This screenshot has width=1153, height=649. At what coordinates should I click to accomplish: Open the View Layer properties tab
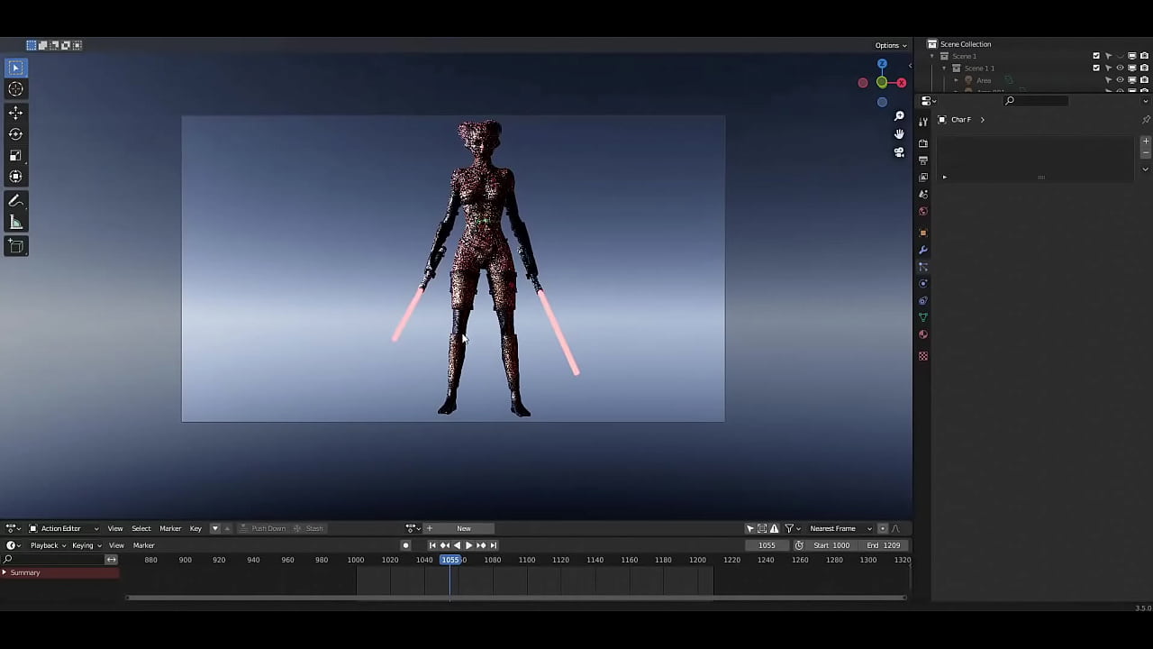click(x=923, y=178)
